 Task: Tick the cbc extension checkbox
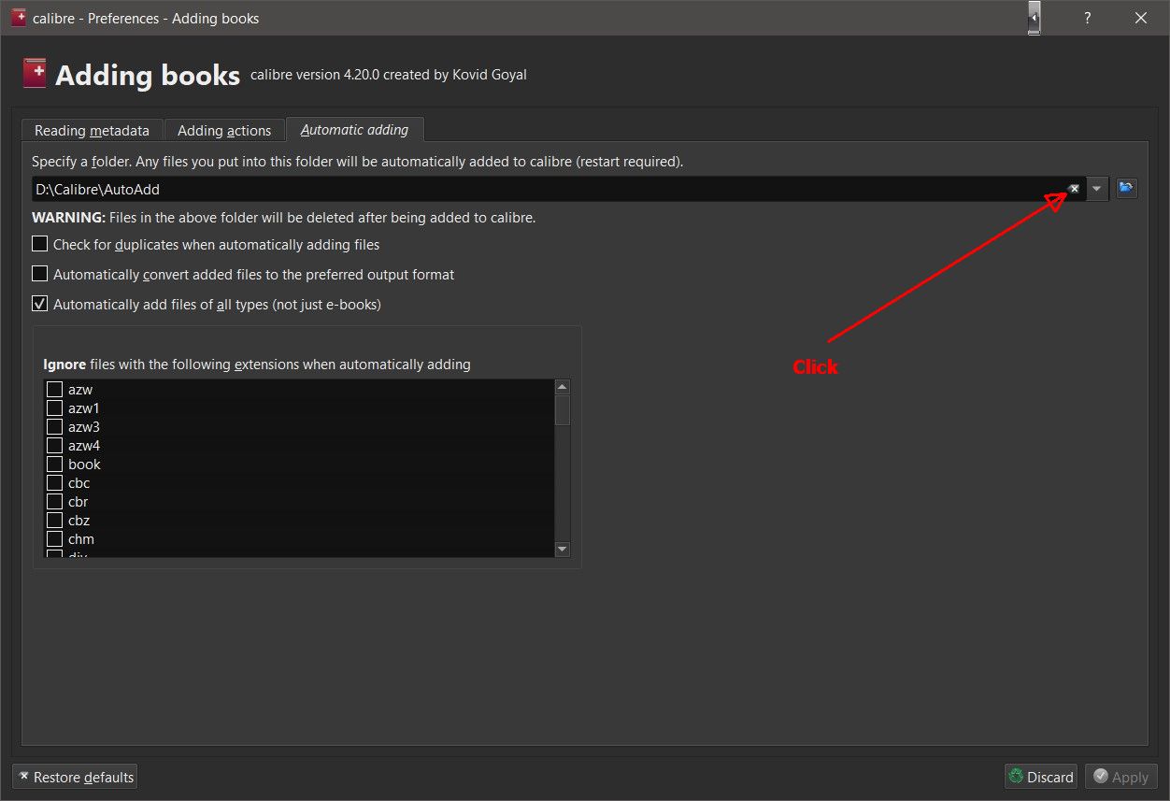coord(55,482)
